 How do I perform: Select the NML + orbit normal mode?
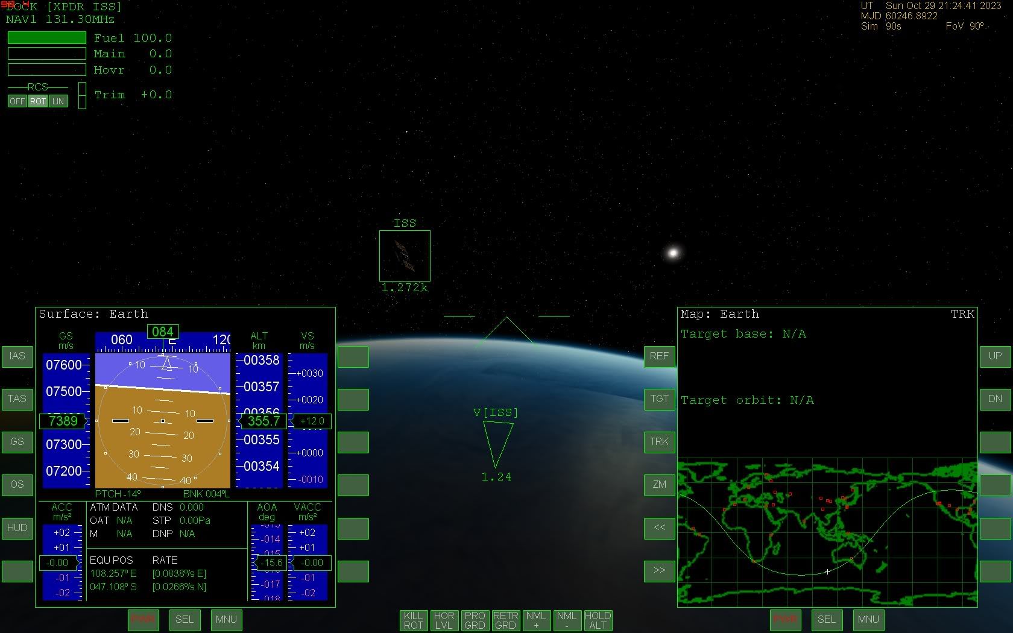coord(536,620)
